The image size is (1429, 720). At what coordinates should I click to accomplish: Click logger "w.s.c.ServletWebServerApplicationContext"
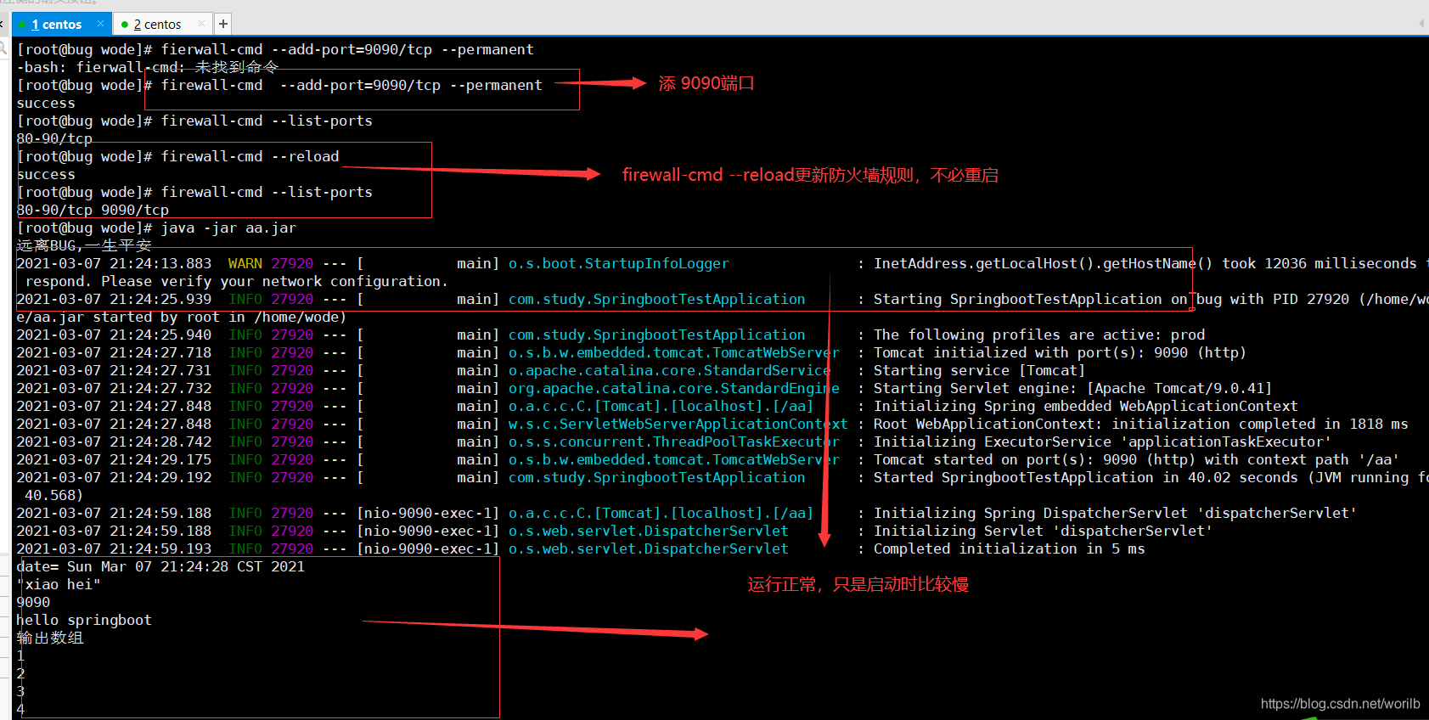coord(678,424)
